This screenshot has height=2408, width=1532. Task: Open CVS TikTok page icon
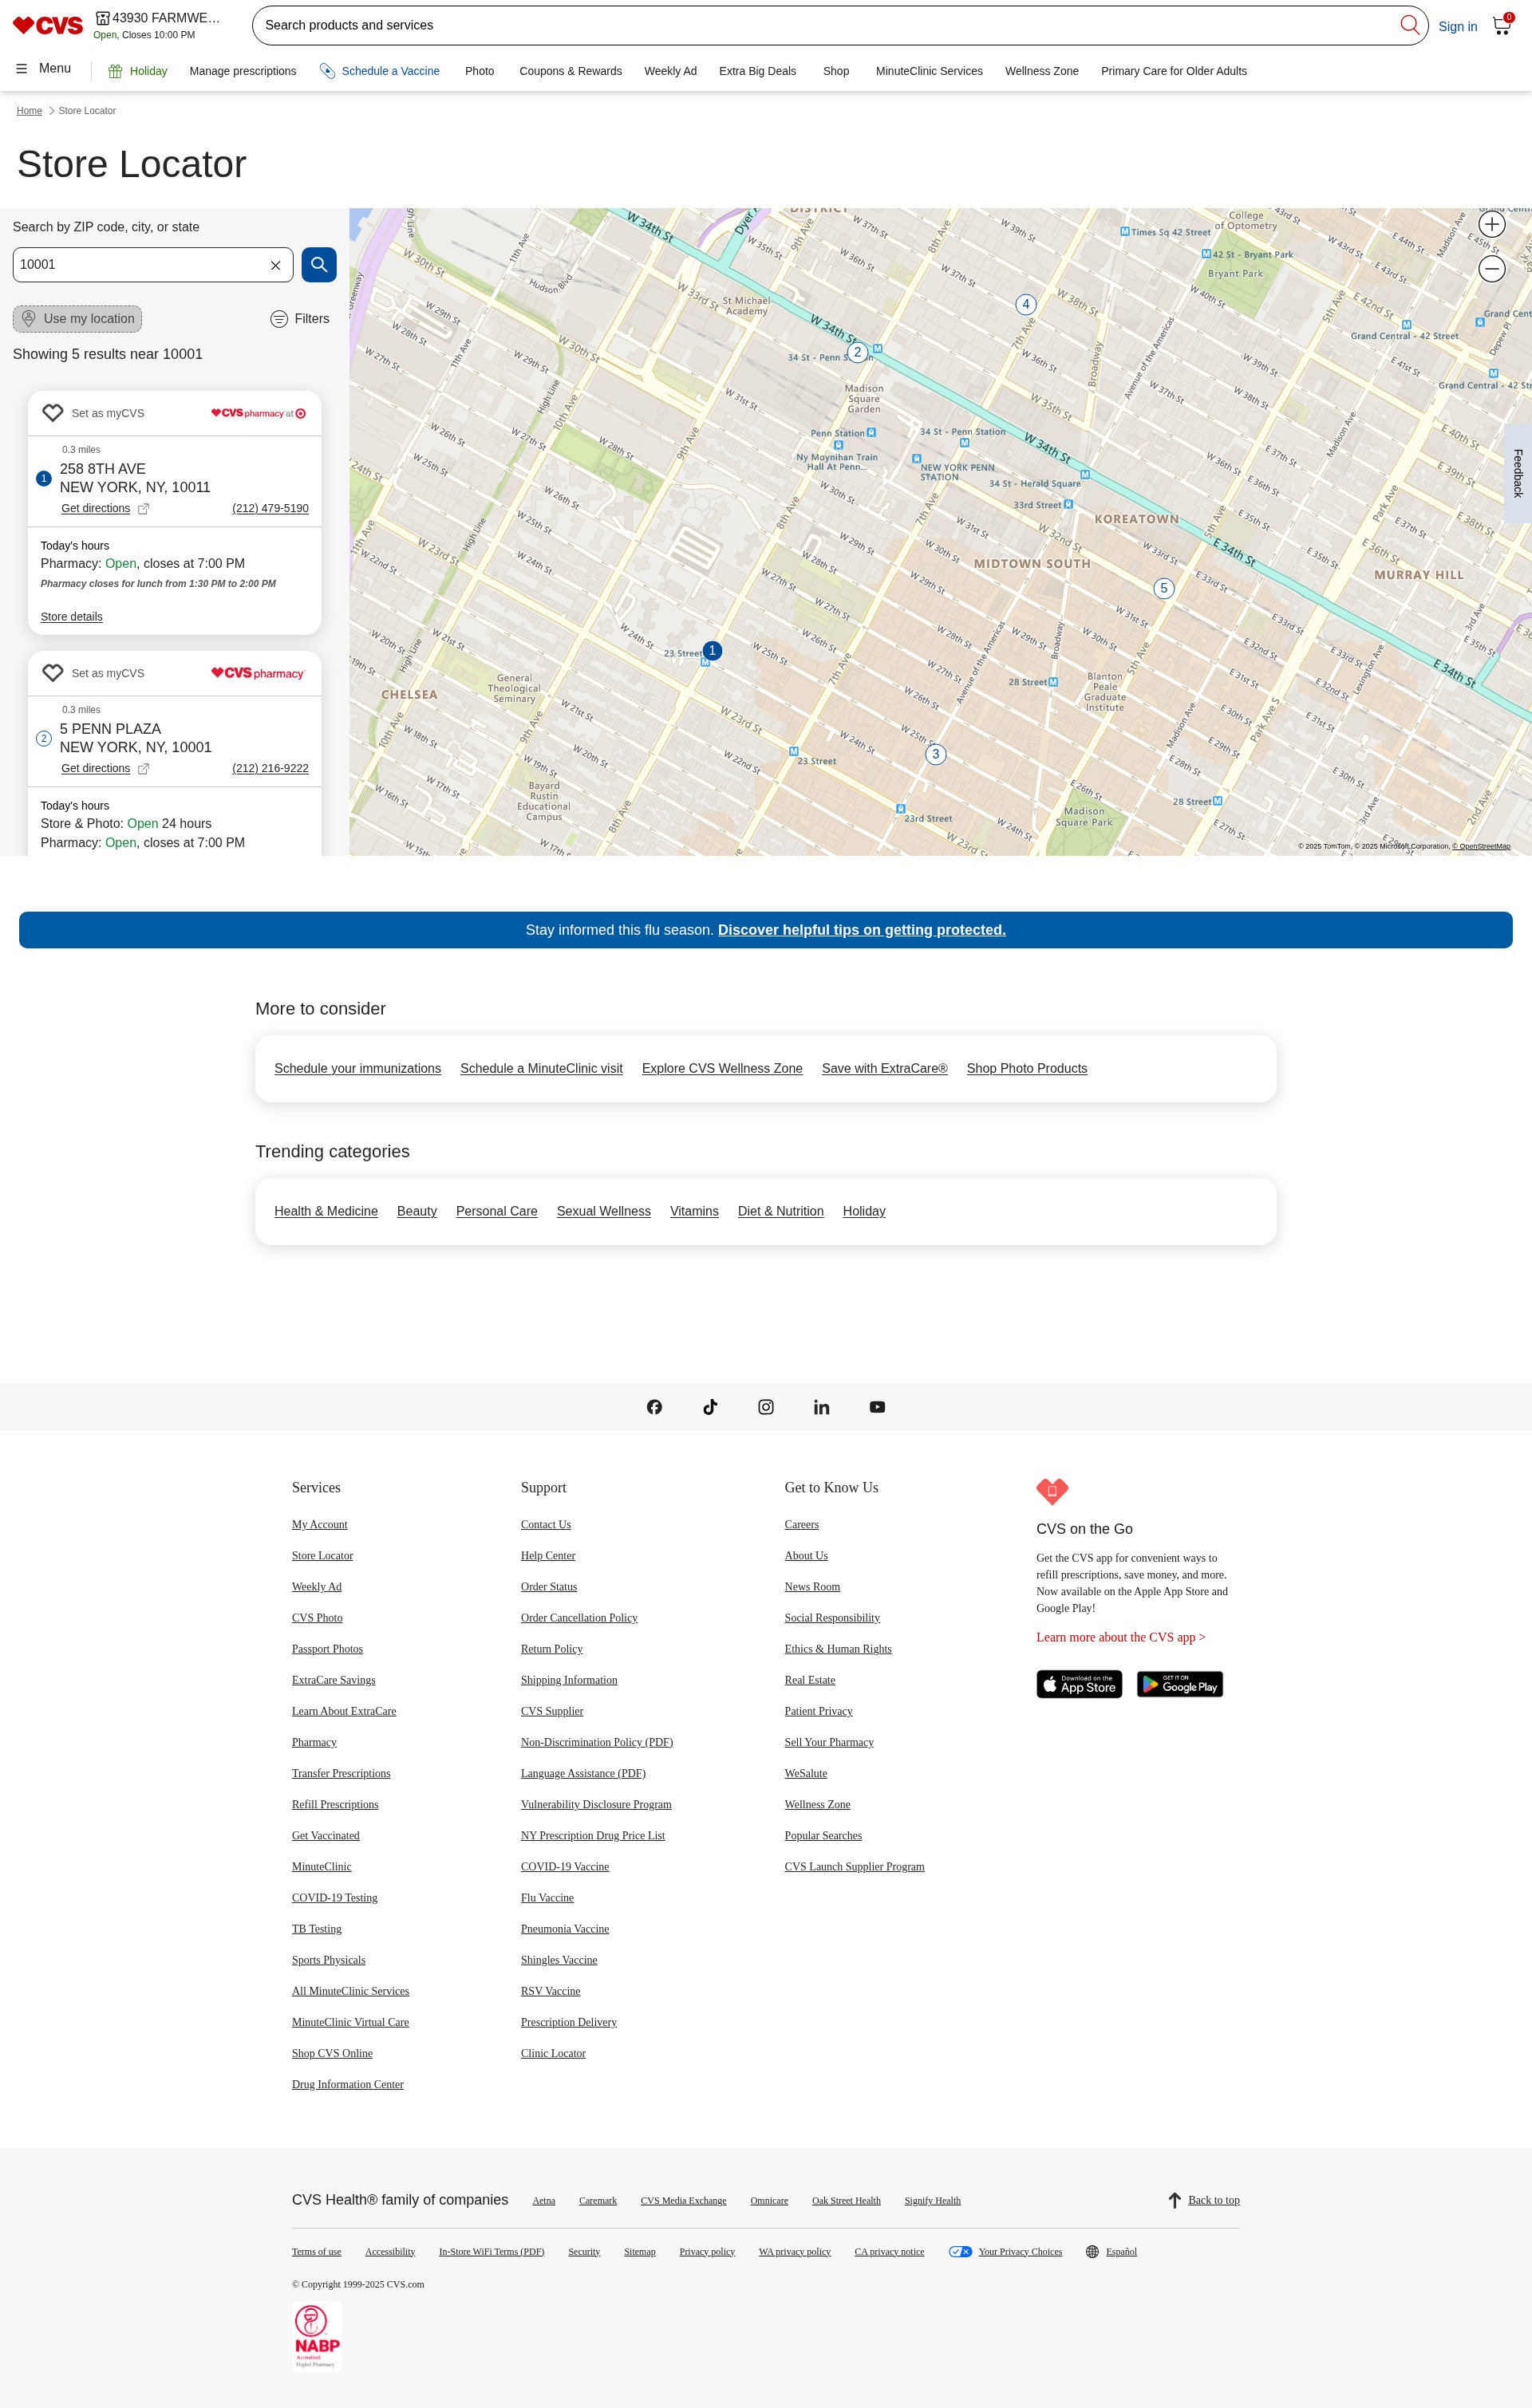pos(710,1407)
